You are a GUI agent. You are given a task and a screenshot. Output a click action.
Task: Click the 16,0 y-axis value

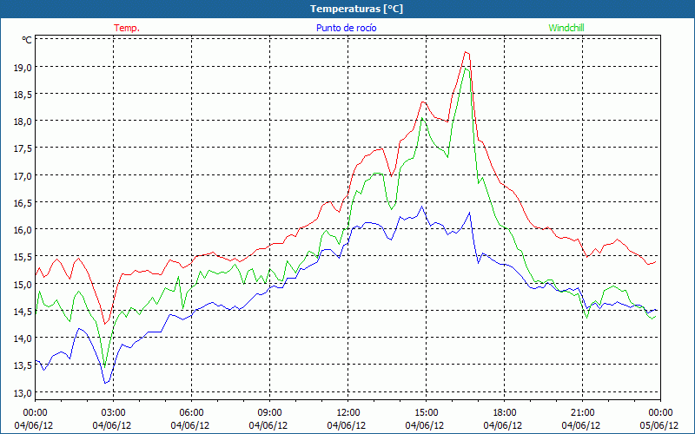(23, 230)
